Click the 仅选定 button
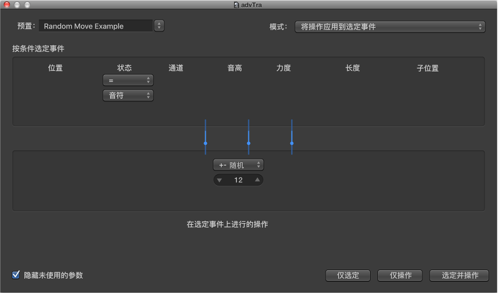The image size is (499, 294). (347, 275)
